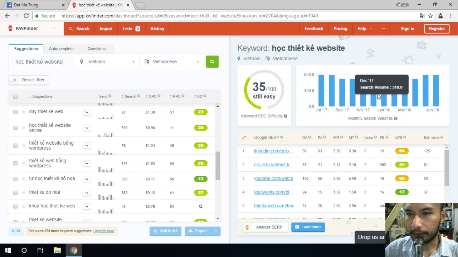Click the SERP results scrollbar thumb
Screen dimensions: 458x257
pyautogui.click(x=447, y=168)
